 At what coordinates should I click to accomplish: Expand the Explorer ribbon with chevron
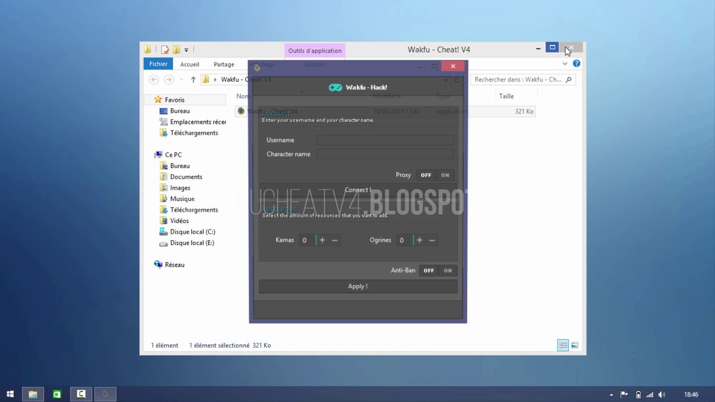pyautogui.click(x=565, y=64)
